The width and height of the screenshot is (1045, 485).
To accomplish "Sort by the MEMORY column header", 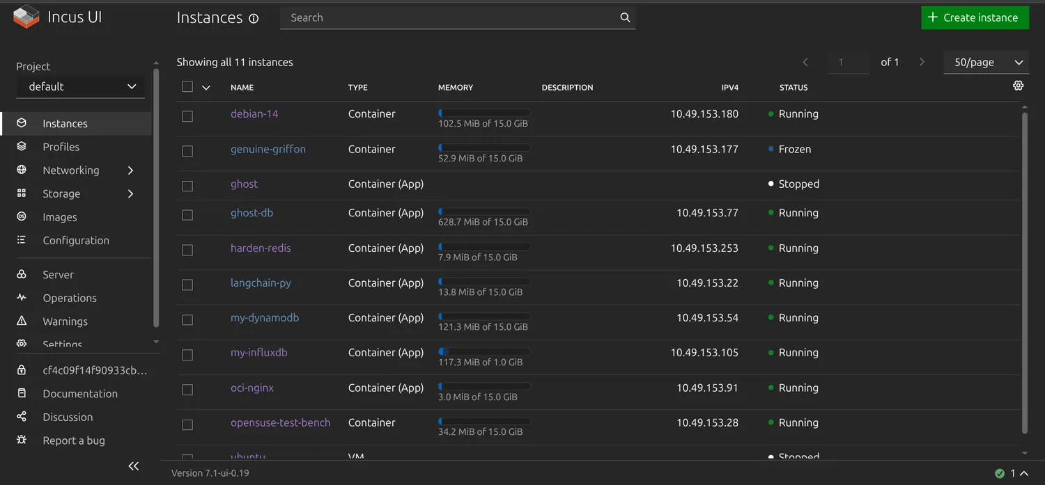I will tap(456, 88).
